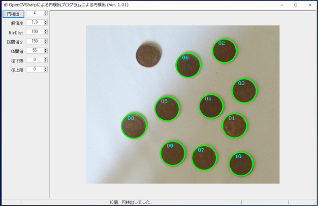Image resolution: width=318 pixels, height=206 pixels.
Task: Click the 径上限 label
Action: pos(17,70)
